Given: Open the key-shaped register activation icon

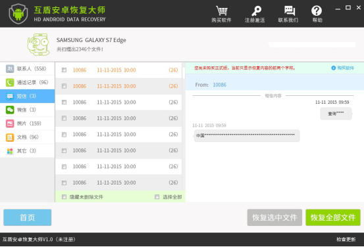Looking at the screenshot, I should pos(256,11).
